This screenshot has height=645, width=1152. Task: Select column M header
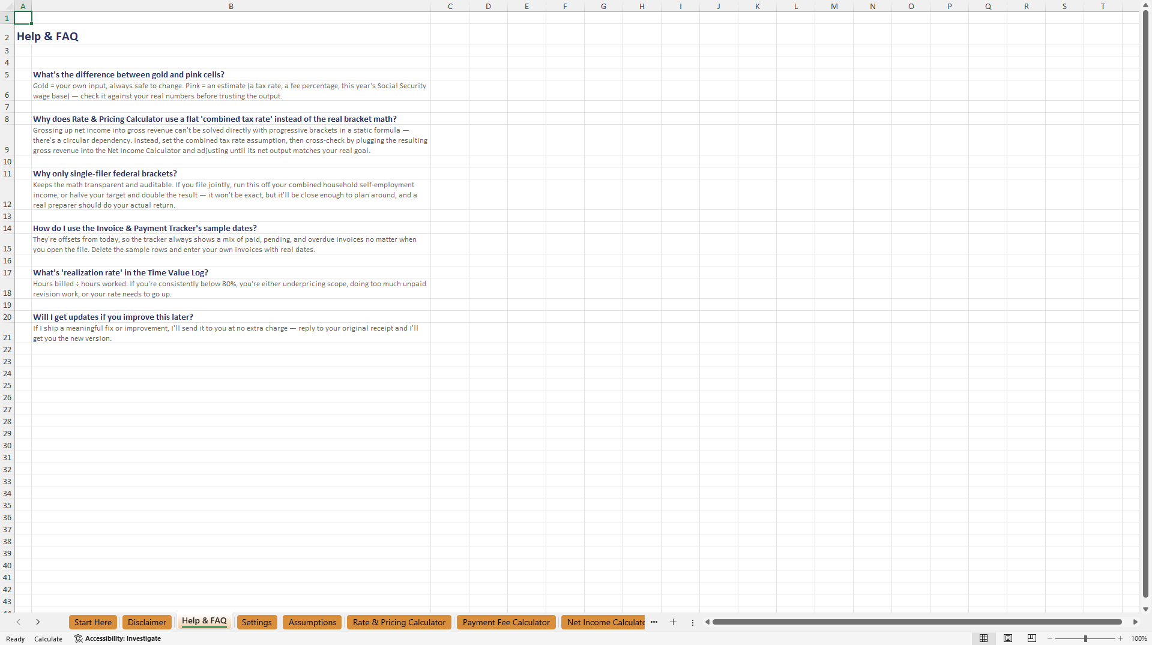[x=834, y=6]
